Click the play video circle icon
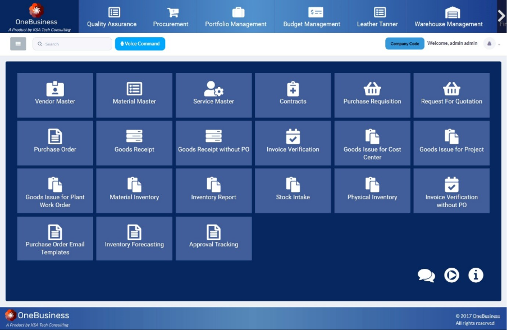The image size is (507, 330). pos(451,276)
